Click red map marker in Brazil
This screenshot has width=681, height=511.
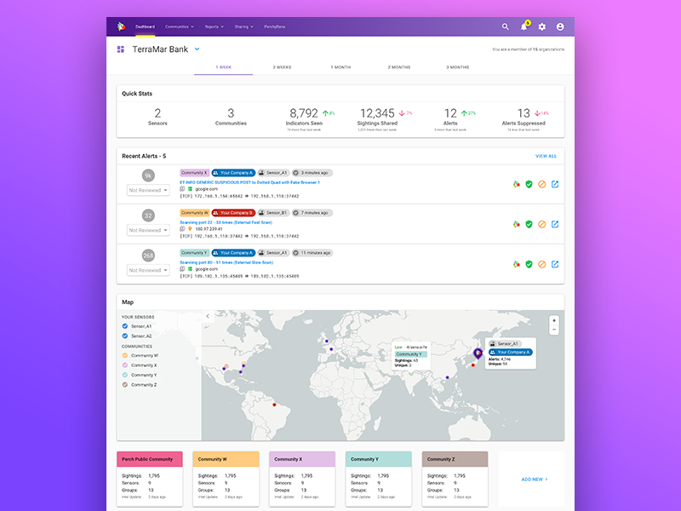274,405
